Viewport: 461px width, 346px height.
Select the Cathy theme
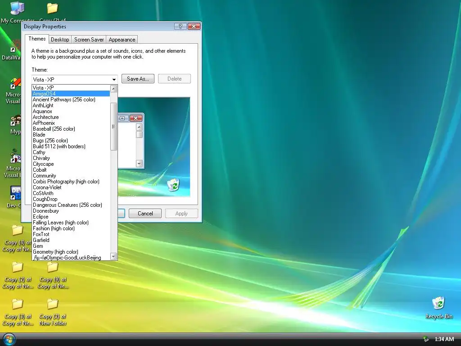(71, 152)
